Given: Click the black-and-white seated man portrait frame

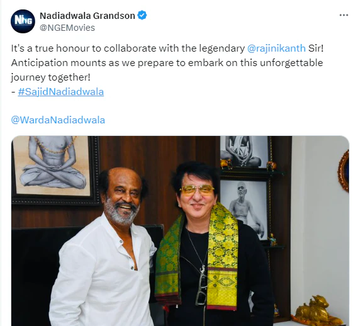Looking at the screenshot, I should (245, 208).
